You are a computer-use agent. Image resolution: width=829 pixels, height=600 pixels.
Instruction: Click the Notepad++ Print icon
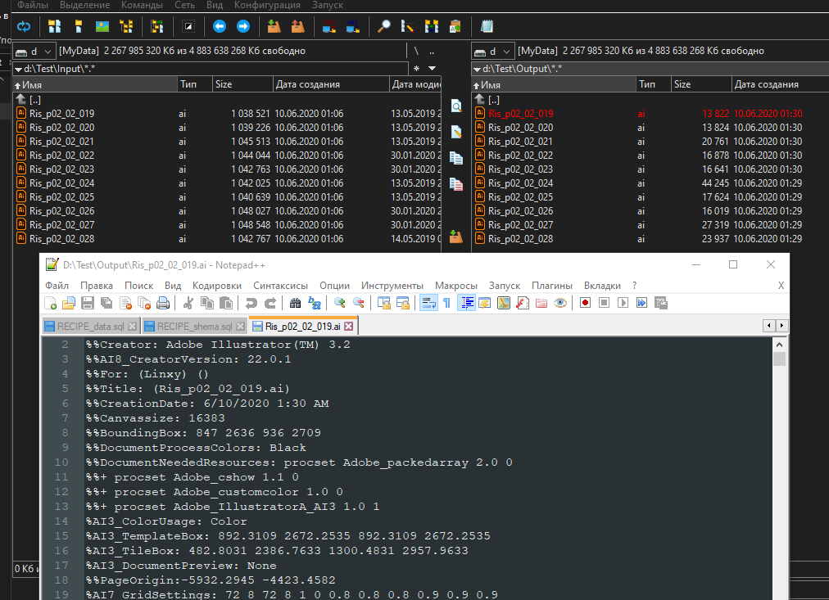coord(163,303)
